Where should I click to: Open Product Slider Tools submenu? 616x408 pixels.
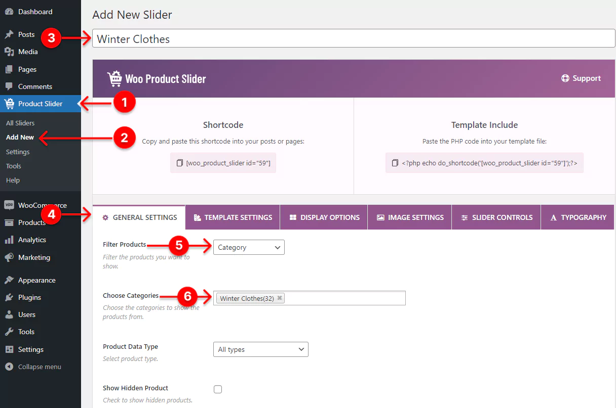(14, 166)
